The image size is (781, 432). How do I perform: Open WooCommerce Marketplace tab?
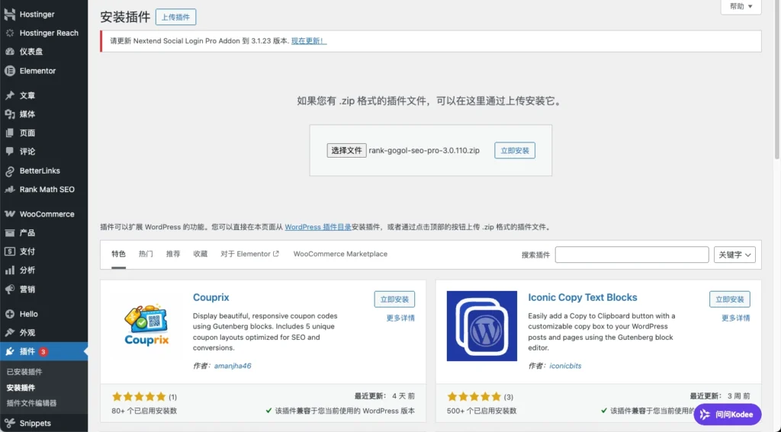[x=340, y=254]
